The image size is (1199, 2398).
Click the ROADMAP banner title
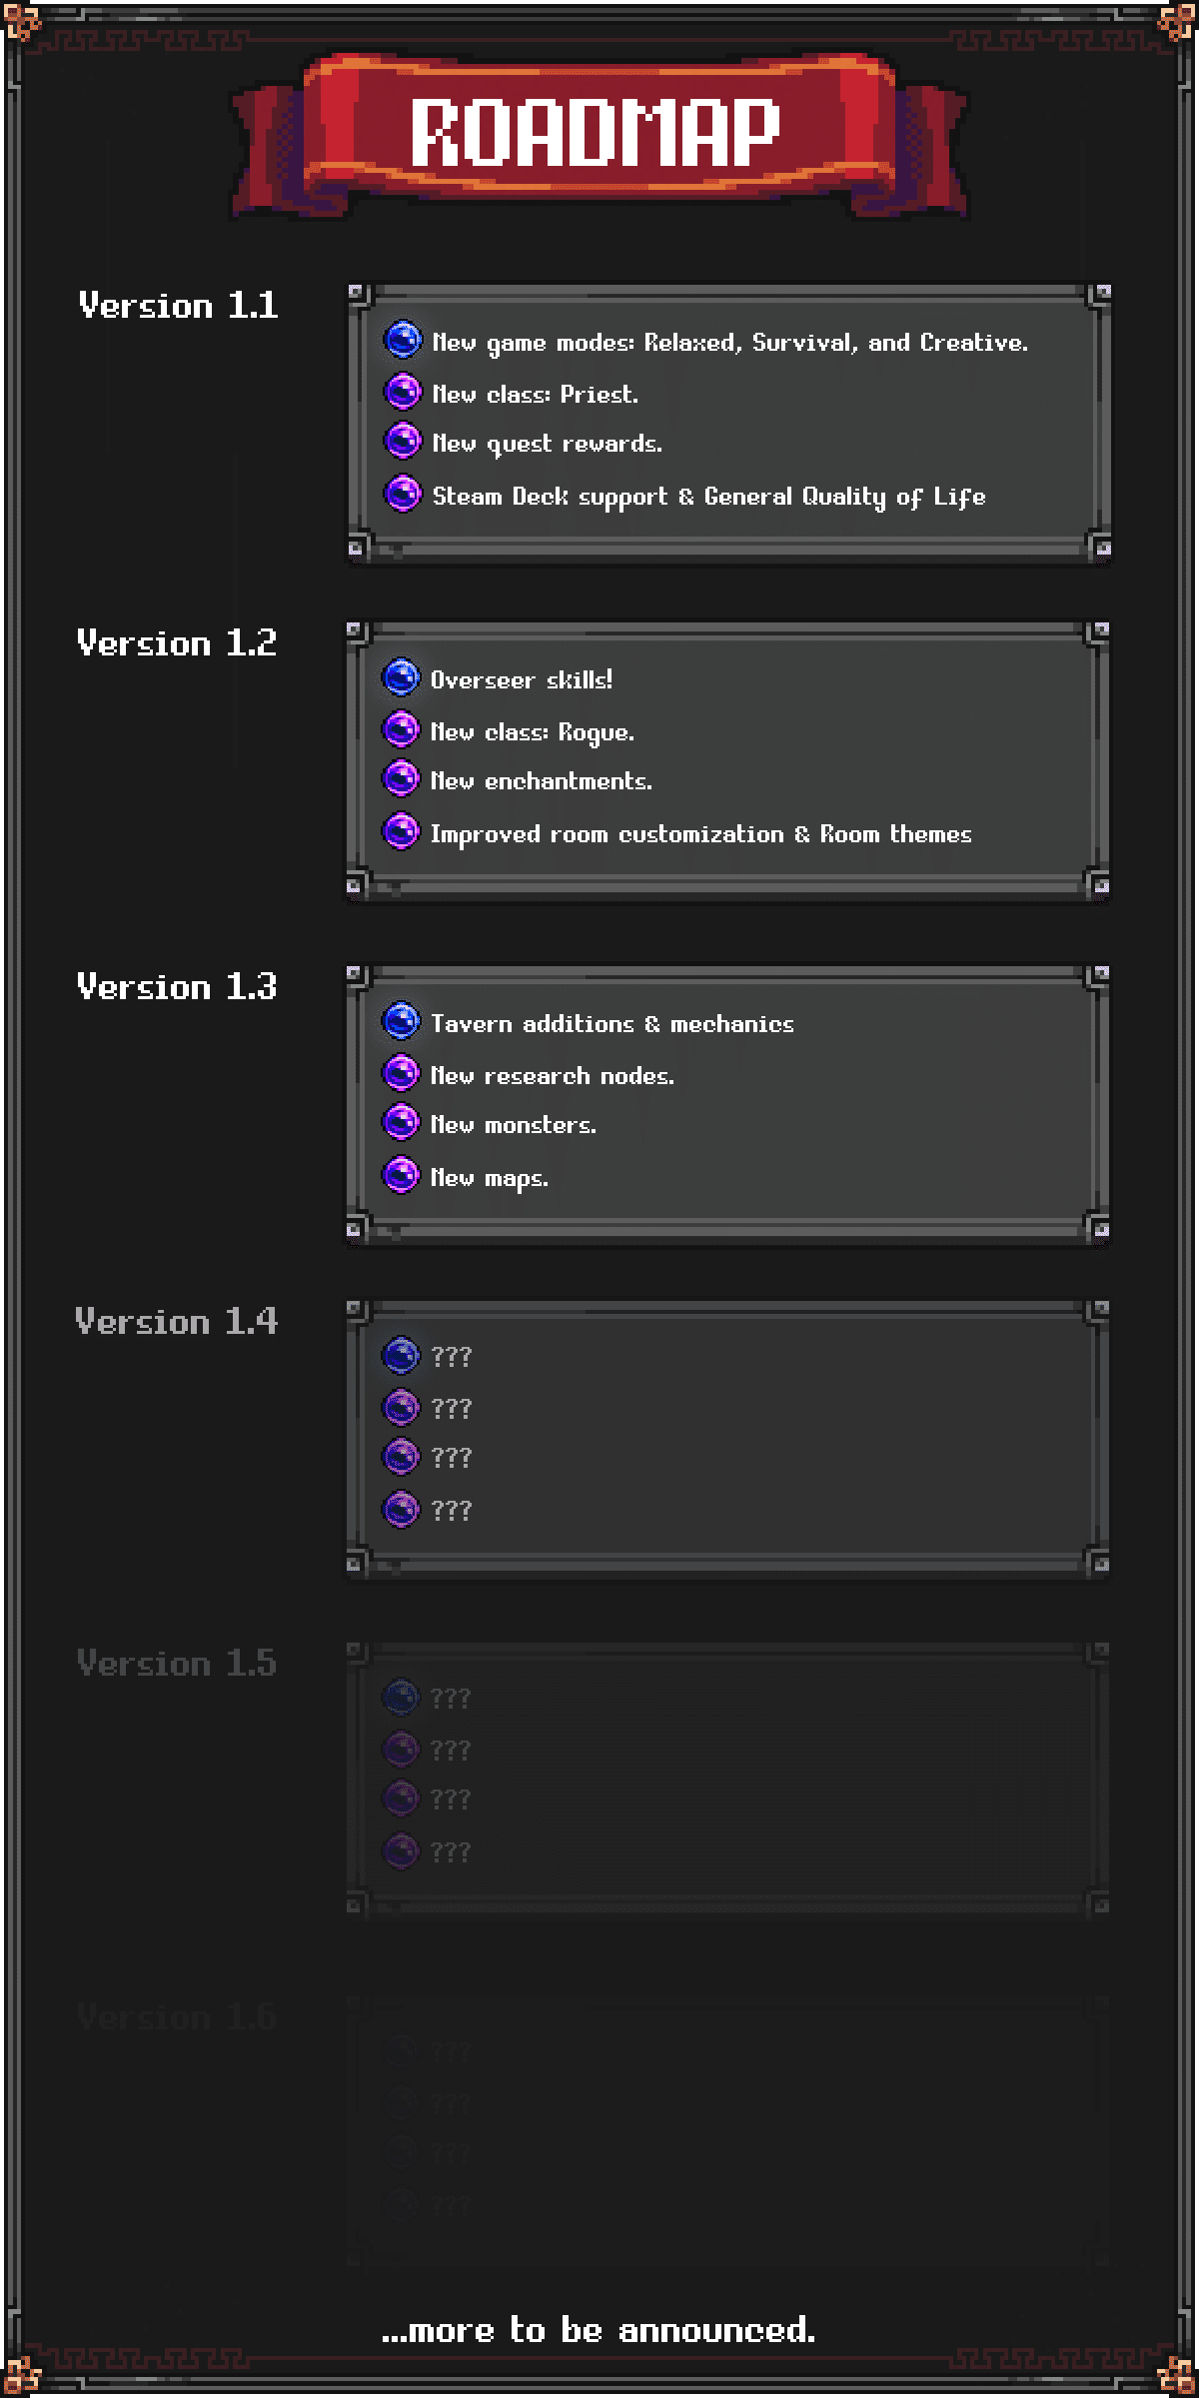pos(596,133)
